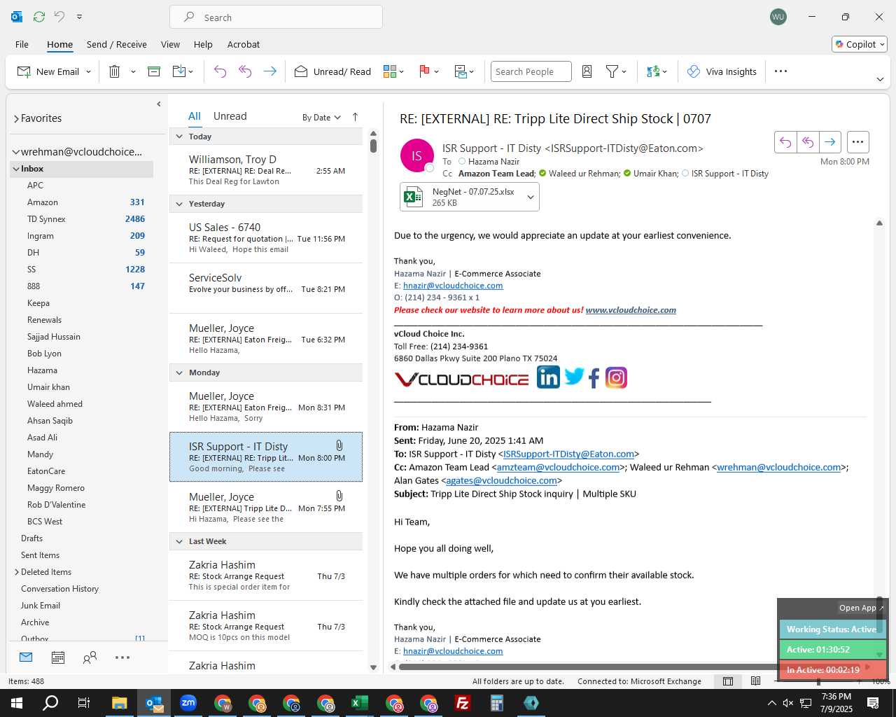This screenshot has height=717, width=896.
Task: Open the View tab
Action: [x=170, y=44]
